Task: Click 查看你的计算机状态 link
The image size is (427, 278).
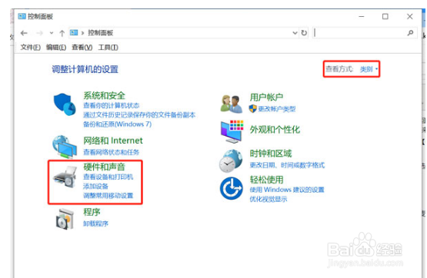Action: pos(111,105)
